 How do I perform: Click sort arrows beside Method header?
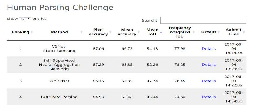tap(82, 32)
